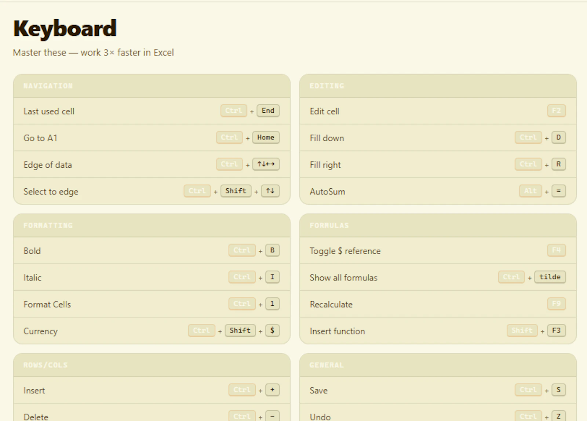Click the "AutoSum" label
This screenshot has width=587, height=421.
(x=327, y=192)
